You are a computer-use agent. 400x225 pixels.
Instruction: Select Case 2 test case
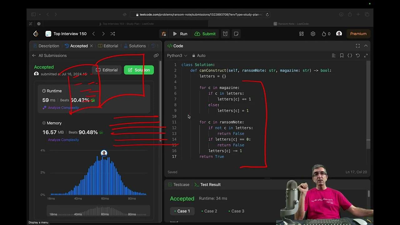tap(209, 211)
